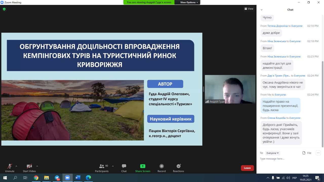Click the Zoom Meeting title bar icon

[x=2, y=2]
